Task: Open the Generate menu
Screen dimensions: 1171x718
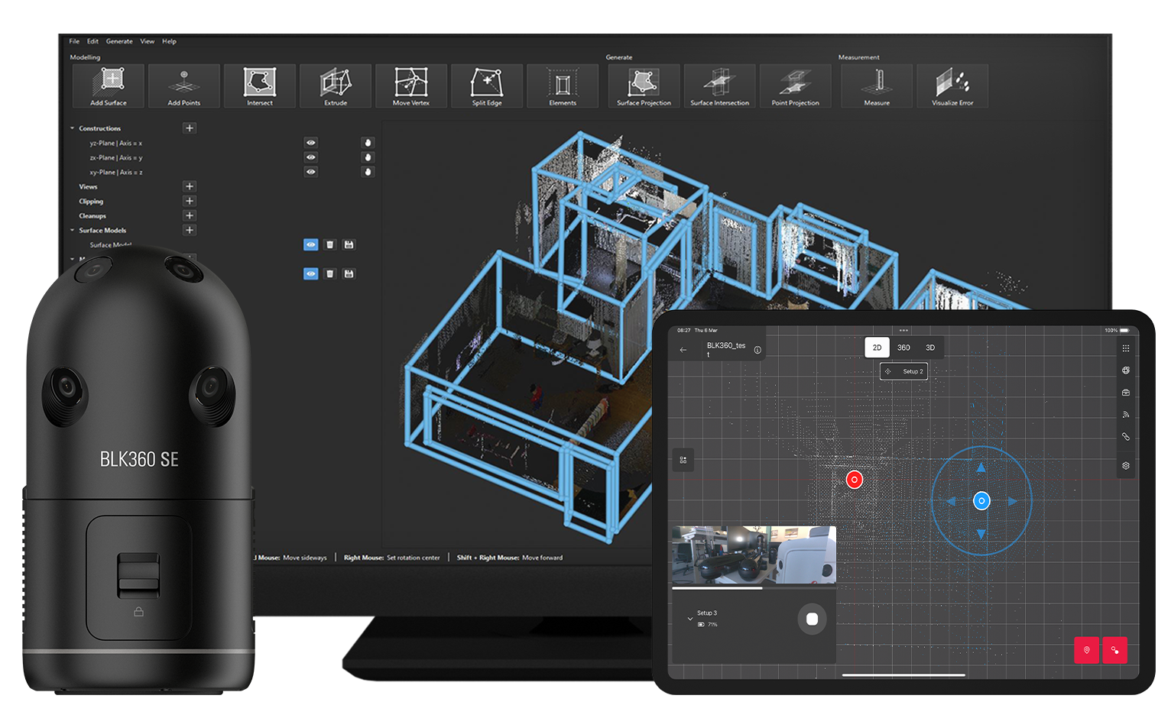Action: 119,41
